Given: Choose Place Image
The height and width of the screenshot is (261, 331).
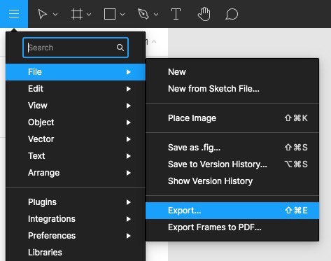Looking at the screenshot, I should 232,118.
